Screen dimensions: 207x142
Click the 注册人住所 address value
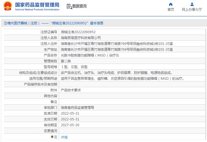click(x=117, y=44)
